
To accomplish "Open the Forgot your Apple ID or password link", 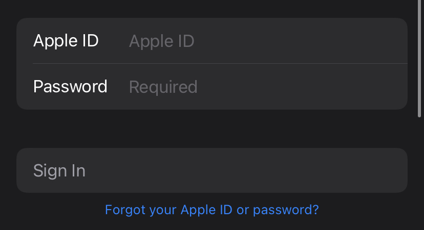I will [x=211, y=210].
